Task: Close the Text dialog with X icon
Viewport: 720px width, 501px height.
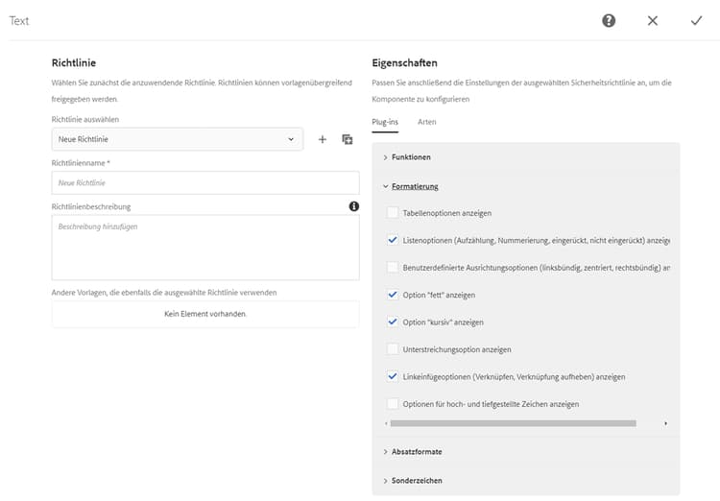Action: (653, 20)
